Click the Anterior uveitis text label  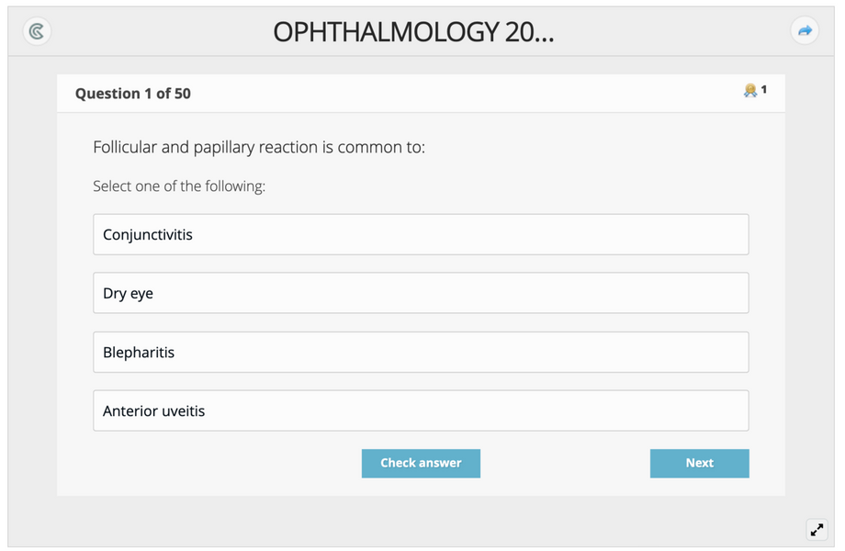pos(154,411)
